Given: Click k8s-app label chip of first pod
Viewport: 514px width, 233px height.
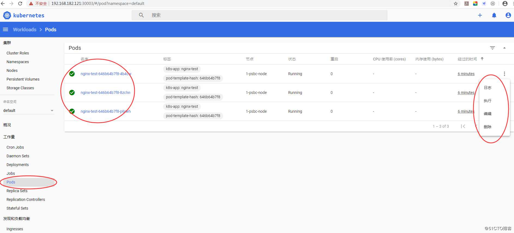Looking at the screenshot, I should tap(182, 69).
